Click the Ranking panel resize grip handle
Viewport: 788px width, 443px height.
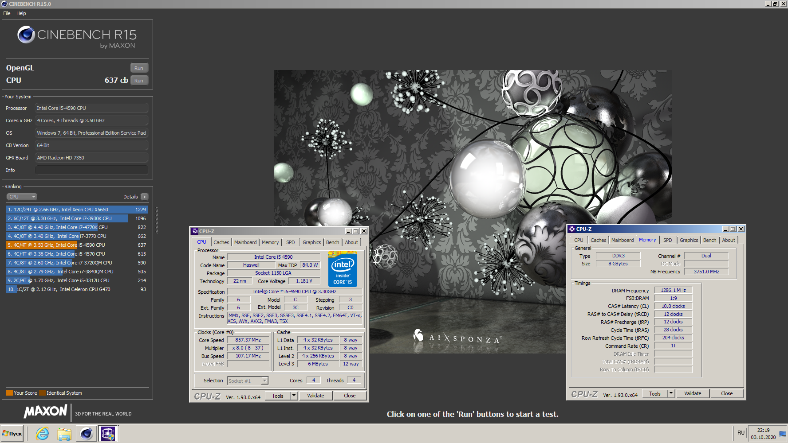click(156, 220)
